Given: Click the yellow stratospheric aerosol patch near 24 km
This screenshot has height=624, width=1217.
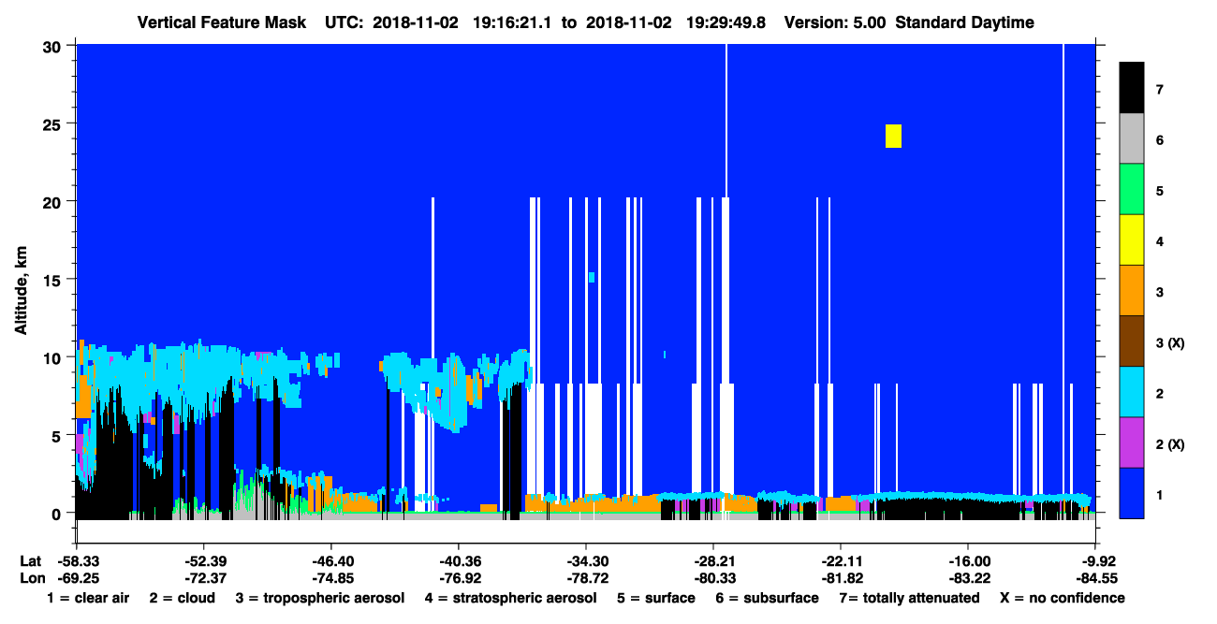Looking at the screenshot, I should pyautogui.click(x=893, y=136).
